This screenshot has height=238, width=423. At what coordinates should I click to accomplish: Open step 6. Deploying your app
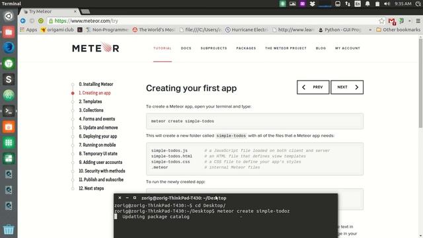click(98, 136)
